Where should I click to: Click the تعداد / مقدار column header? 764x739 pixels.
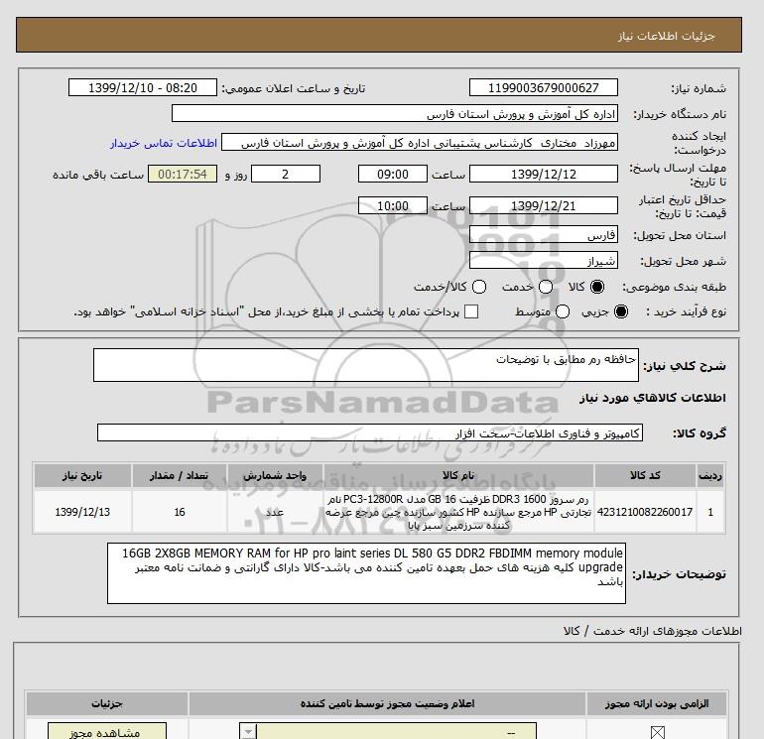tap(180, 475)
